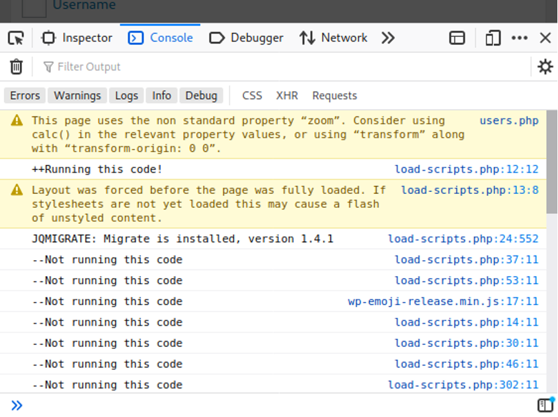This screenshot has height=417, width=558.
Task: Select the JQMIGRATE version message
Action: click(x=182, y=239)
